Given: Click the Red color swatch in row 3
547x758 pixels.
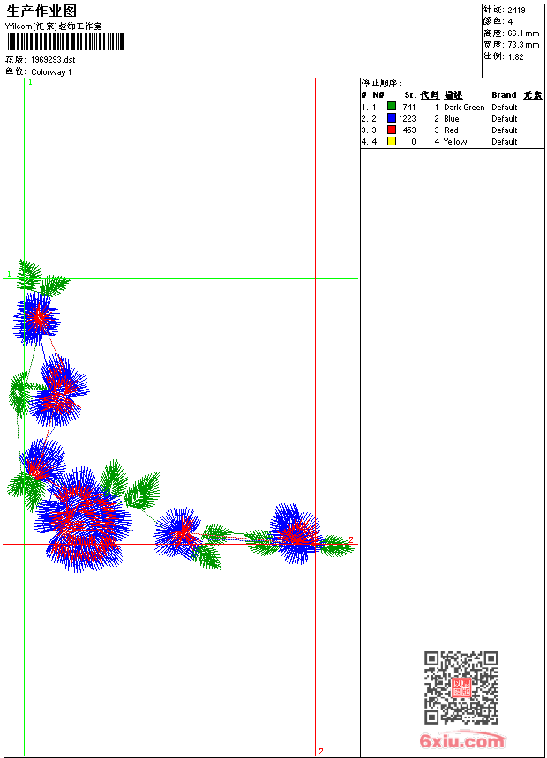Looking at the screenshot, I should (x=392, y=130).
